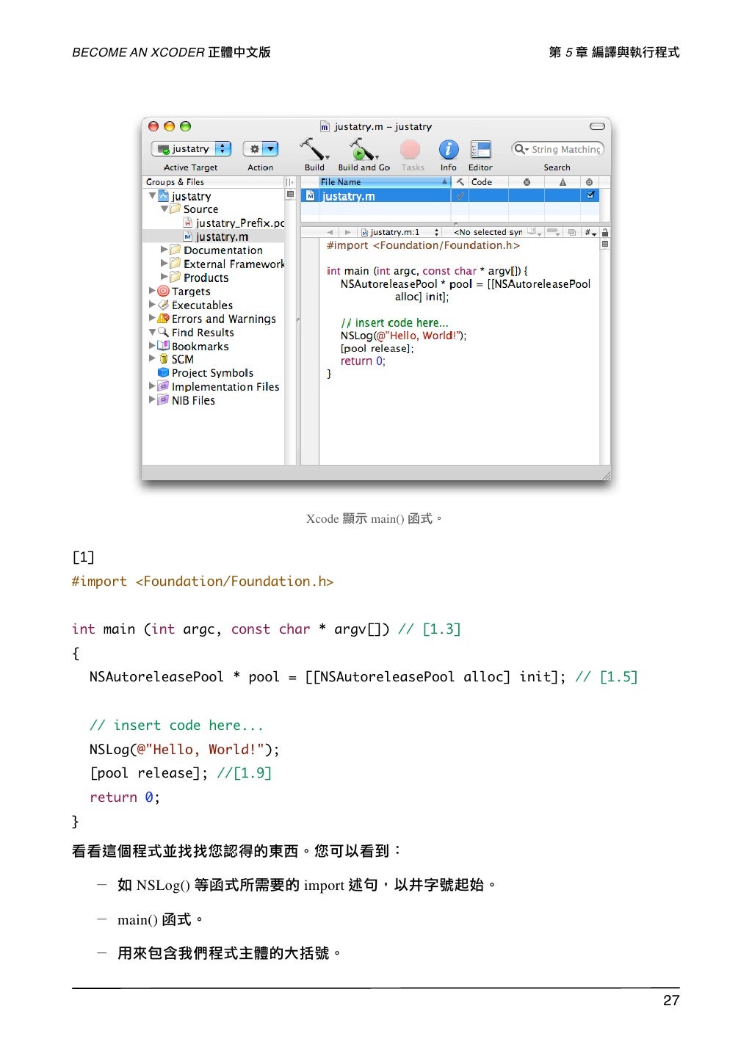Click the Bookmarks book icon
The image size is (752, 1064).
click(164, 345)
